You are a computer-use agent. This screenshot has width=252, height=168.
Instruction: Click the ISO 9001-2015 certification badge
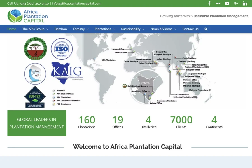coord(62,49)
